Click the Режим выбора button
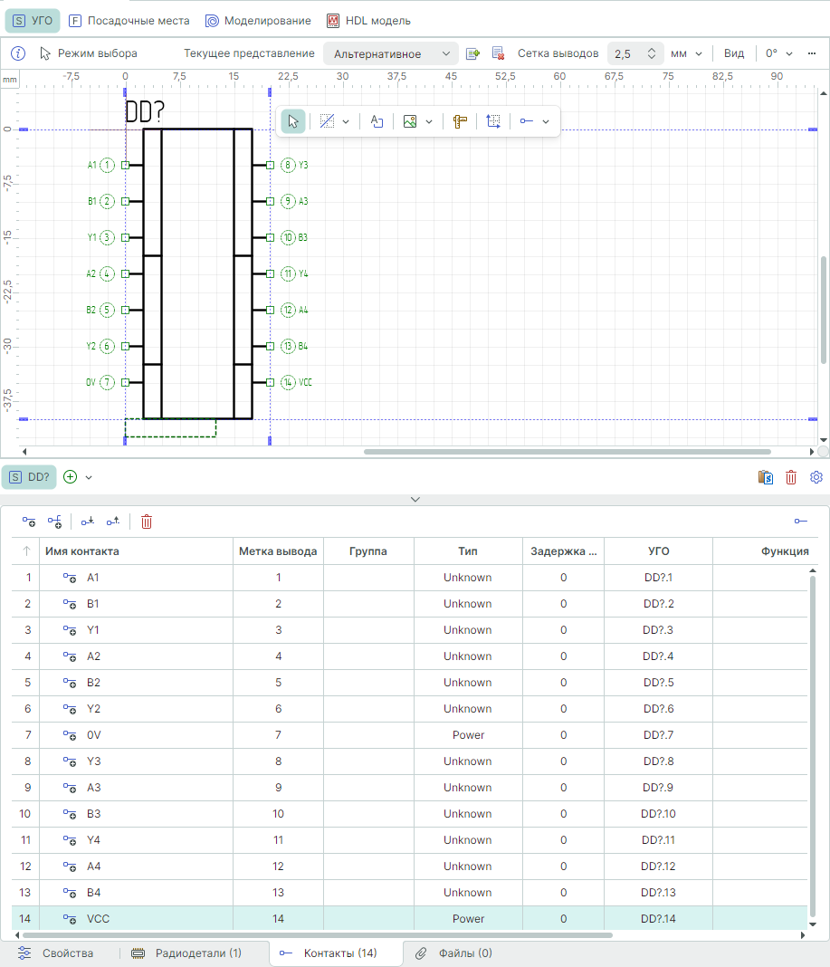The image size is (830, 967). click(x=89, y=53)
